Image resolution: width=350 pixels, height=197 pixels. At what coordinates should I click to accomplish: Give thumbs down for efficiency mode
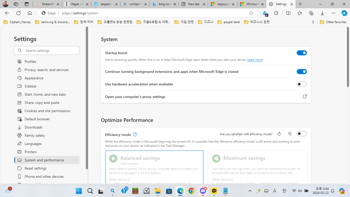click(x=290, y=134)
